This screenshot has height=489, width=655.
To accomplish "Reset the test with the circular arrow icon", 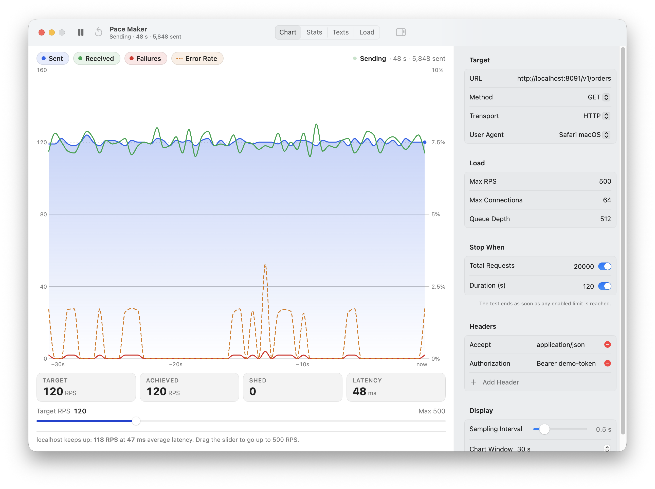I will pyautogui.click(x=99, y=32).
